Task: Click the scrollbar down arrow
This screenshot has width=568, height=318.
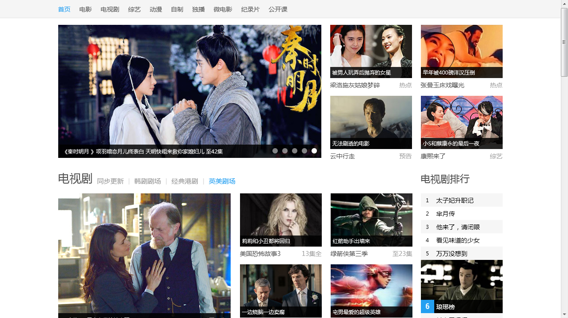Action: tap(564, 314)
